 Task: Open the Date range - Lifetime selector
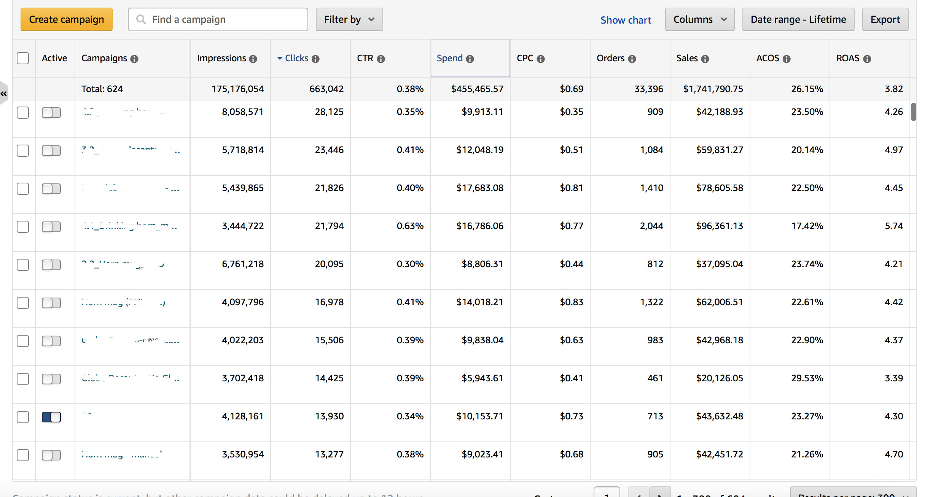point(798,19)
